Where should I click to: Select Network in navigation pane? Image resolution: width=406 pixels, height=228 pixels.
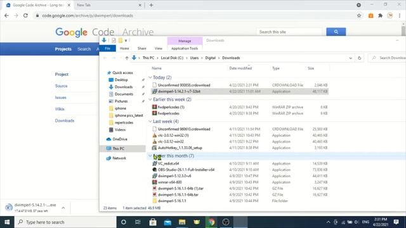point(119,158)
